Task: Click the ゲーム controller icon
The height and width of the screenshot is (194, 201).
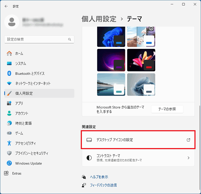Action: click(9, 133)
